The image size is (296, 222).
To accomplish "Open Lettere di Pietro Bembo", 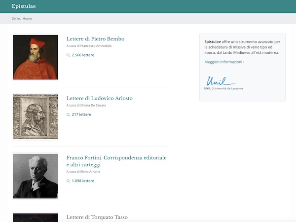I will [x=95, y=38].
